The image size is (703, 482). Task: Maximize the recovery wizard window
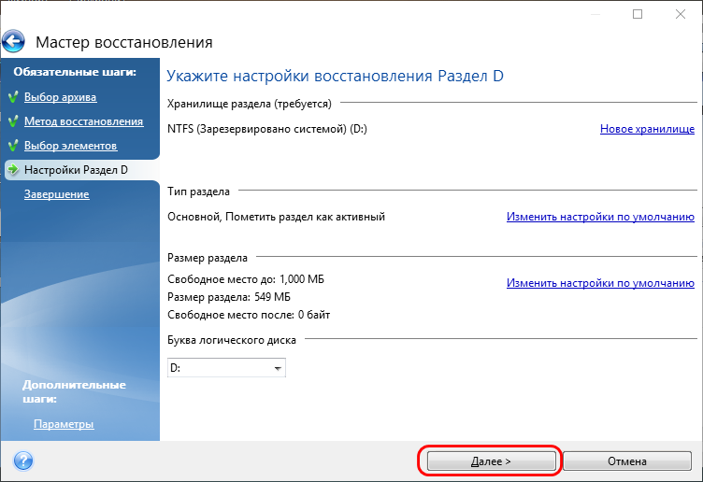[x=638, y=14]
